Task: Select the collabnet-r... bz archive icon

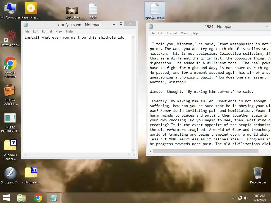Action: tap(31, 176)
